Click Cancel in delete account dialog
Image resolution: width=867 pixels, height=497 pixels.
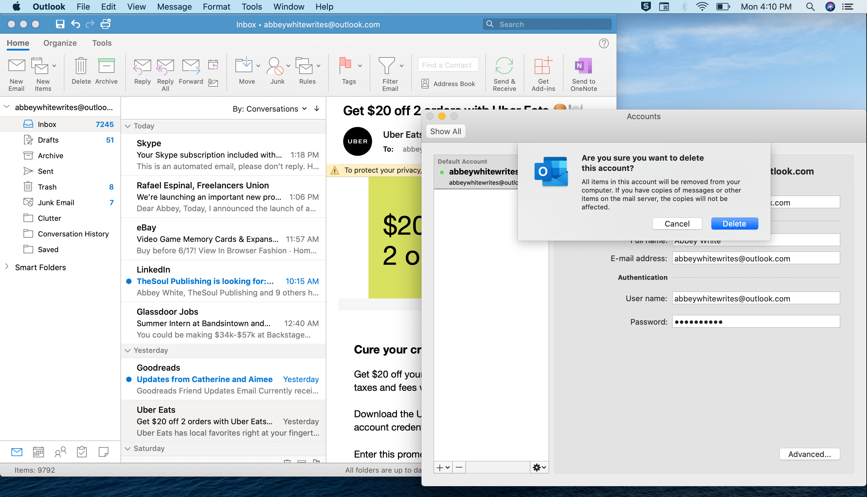677,224
